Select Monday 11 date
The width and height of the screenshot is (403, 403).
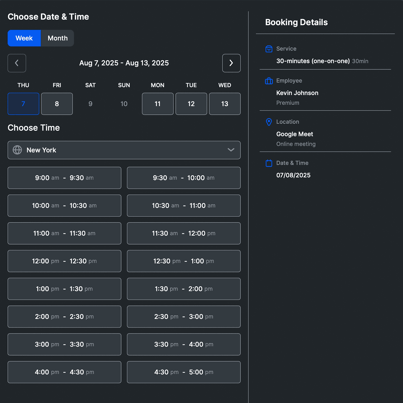(x=158, y=104)
